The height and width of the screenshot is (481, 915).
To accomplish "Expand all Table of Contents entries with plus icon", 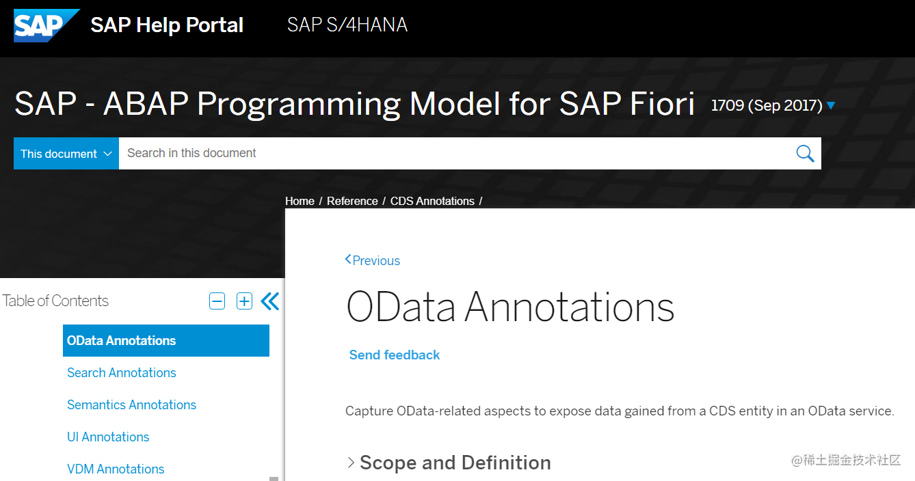I will [244, 301].
